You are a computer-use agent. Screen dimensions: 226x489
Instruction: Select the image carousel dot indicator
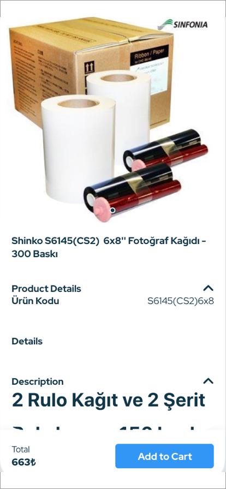(112, 210)
